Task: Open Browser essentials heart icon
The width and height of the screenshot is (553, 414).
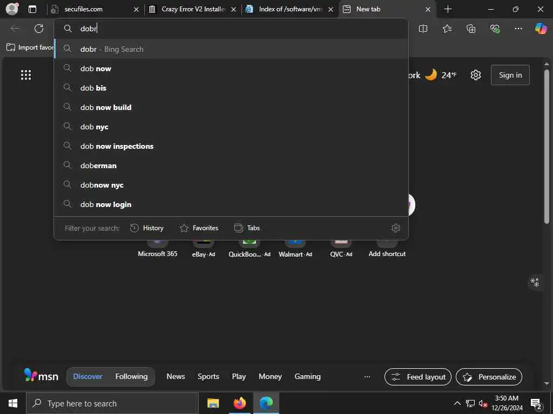Action: [x=495, y=29]
